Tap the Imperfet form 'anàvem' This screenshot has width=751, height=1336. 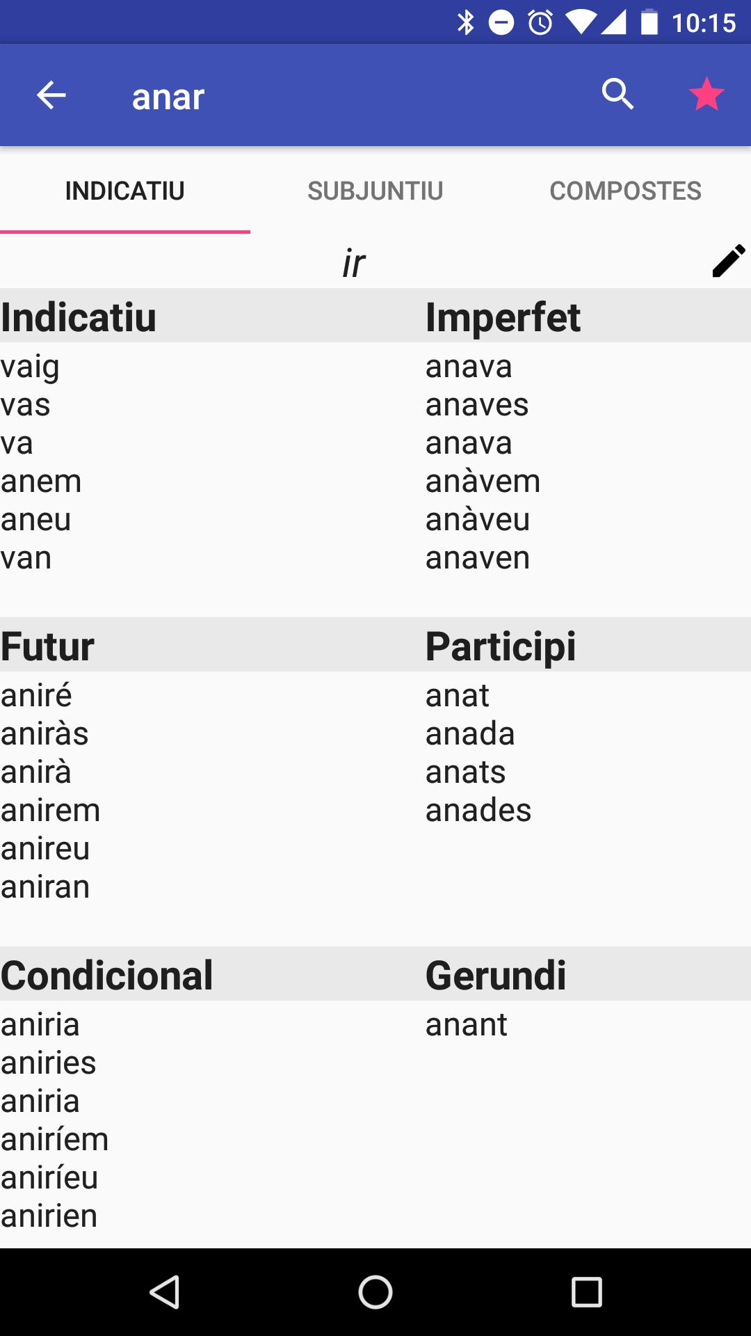[x=483, y=481]
